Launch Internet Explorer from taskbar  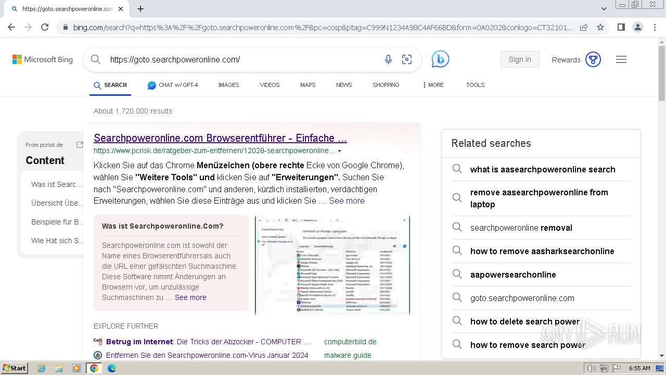[x=41, y=368]
